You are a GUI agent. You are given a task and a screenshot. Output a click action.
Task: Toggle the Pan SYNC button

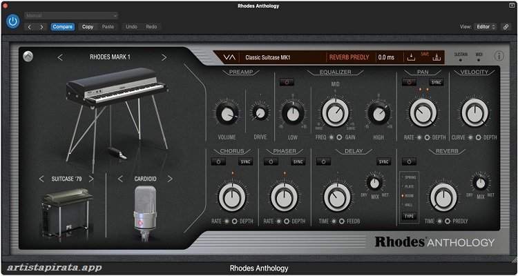(x=436, y=82)
